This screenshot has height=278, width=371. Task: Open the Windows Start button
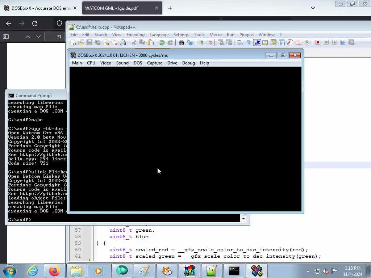click(10, 271)
